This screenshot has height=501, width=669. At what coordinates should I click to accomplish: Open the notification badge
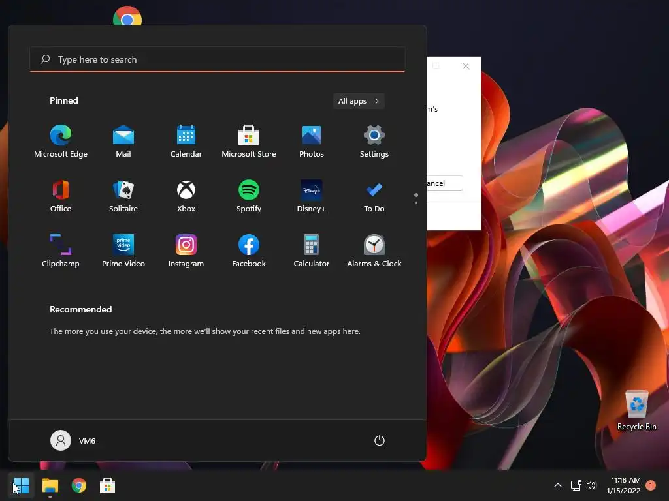(651, 485)
